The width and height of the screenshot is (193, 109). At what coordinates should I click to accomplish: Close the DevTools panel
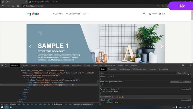point(191,65)
